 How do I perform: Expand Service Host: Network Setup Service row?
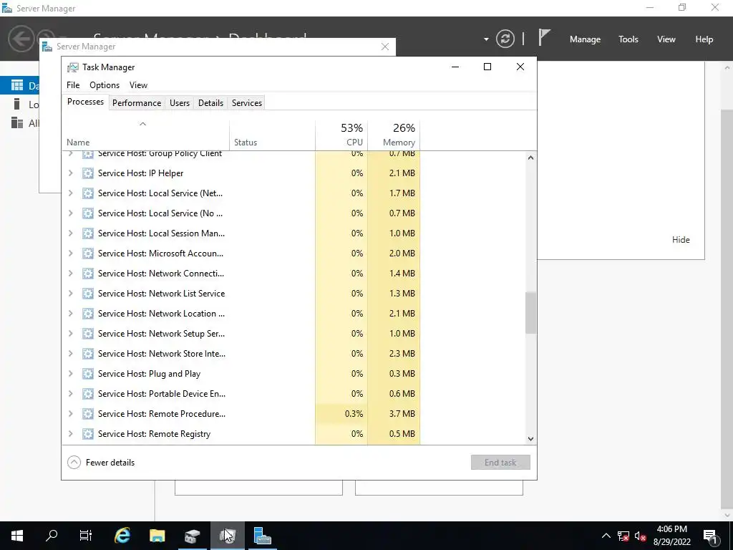(x=71, y=334)
